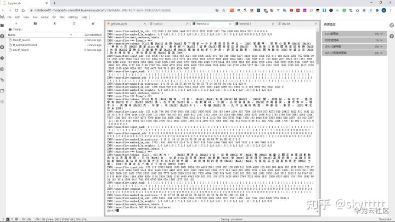Select the tf_examples.tfrecord file
The width and height of the screenshot is (395, 222).
tap(55, 45)
